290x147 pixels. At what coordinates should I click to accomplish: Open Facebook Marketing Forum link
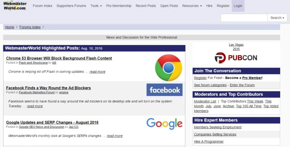37,92
